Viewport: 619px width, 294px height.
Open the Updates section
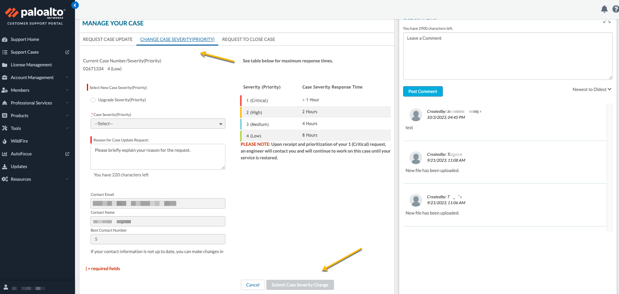point(19,166)
